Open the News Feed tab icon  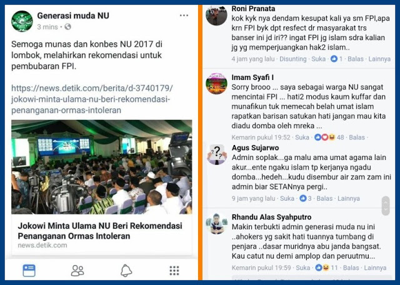tap(29, 271)
